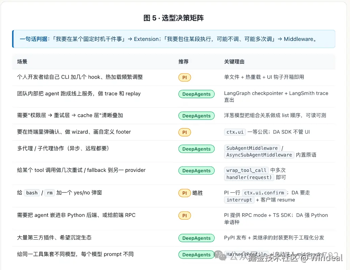Image resolution: width=350 pixels, height=270 pixels.
Task: Select the blue callout starting "一句话判据"
Action: point(174,39)
